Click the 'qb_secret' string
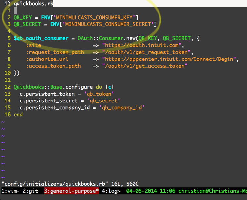The image size is (247, 200). tap(103, 101)
